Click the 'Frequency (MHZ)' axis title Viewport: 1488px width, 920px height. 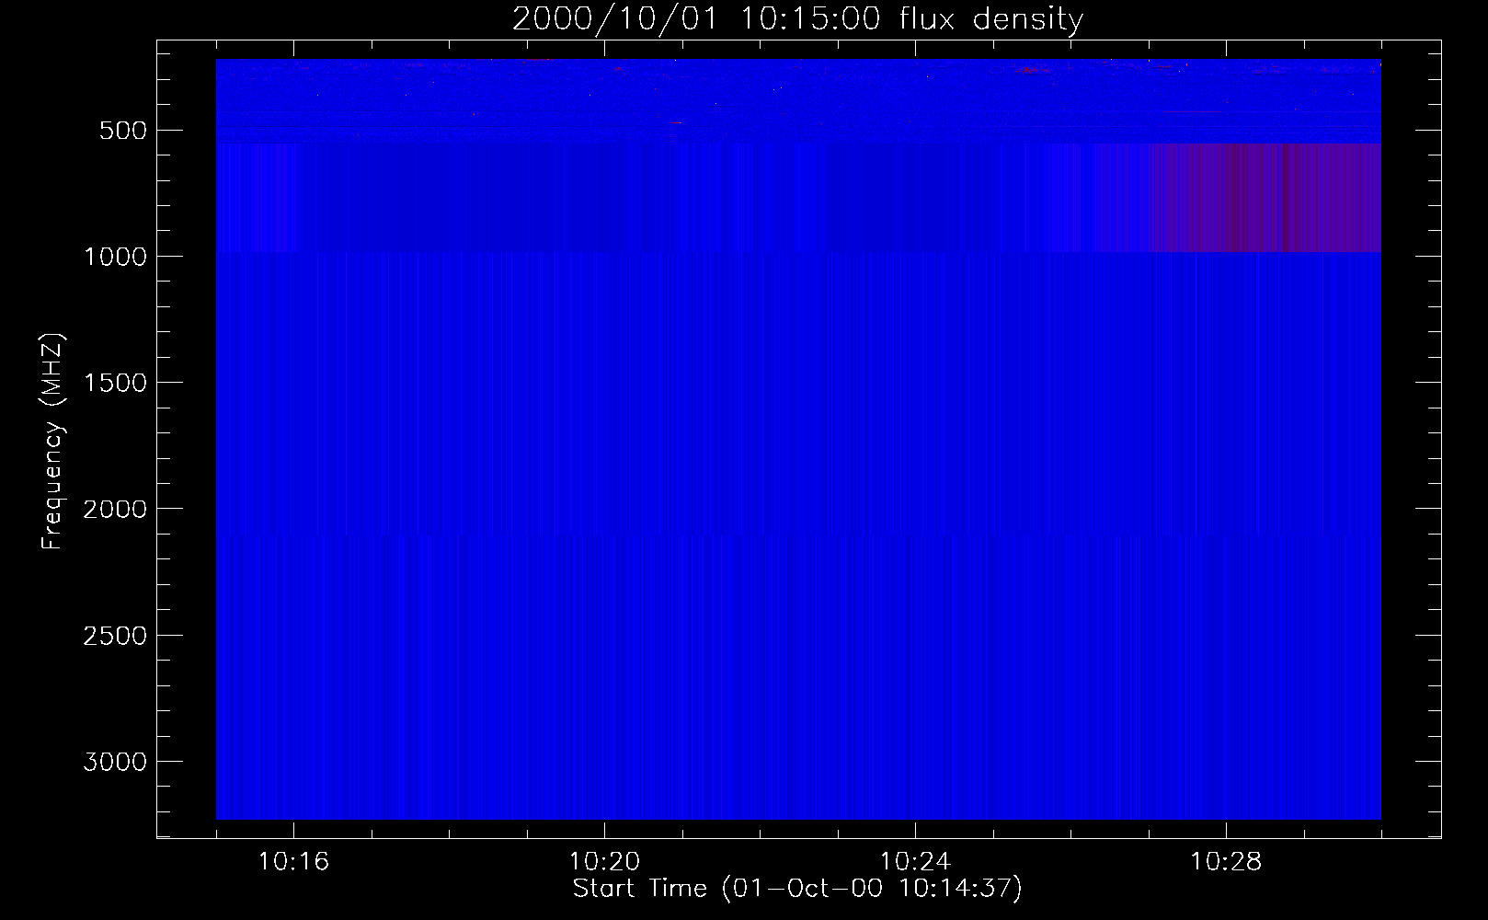click(x=53, y=442)
